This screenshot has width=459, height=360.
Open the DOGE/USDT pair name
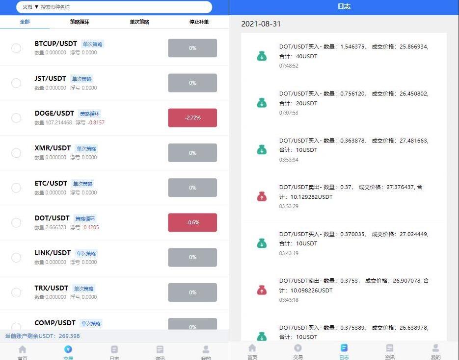54,113
